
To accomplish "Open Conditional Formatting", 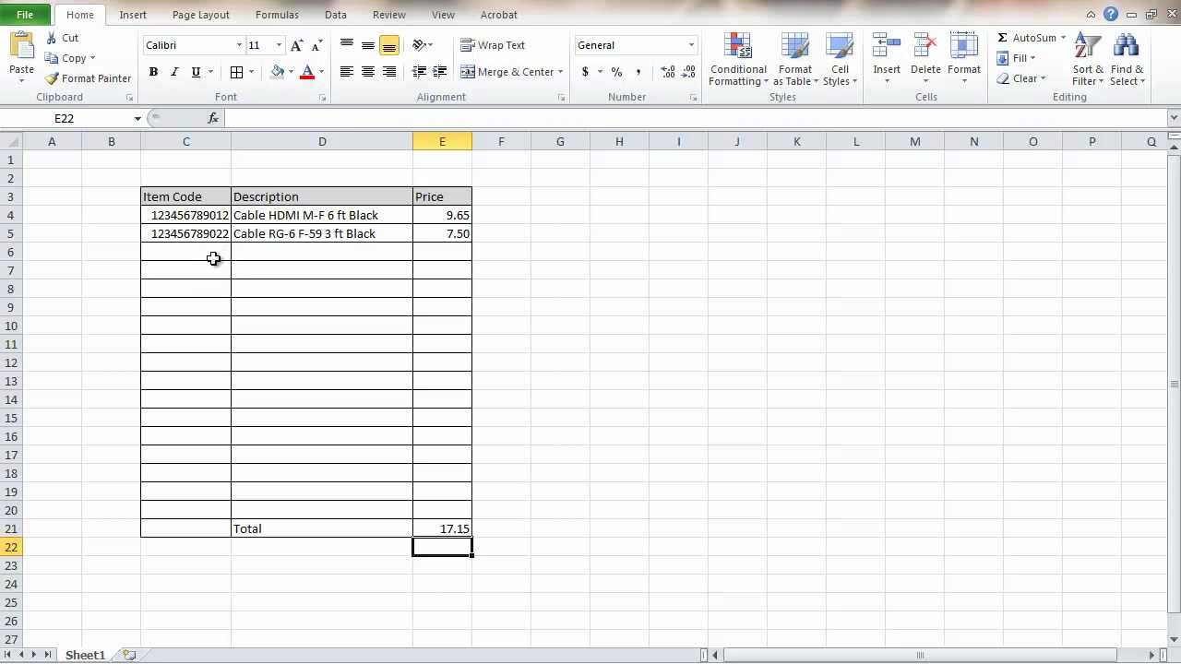I will [x=738, y=60].
